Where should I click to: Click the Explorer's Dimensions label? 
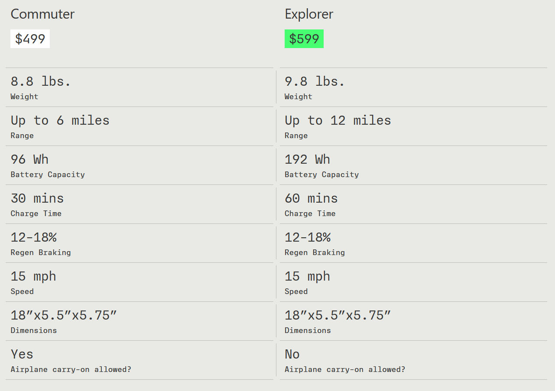308,330
